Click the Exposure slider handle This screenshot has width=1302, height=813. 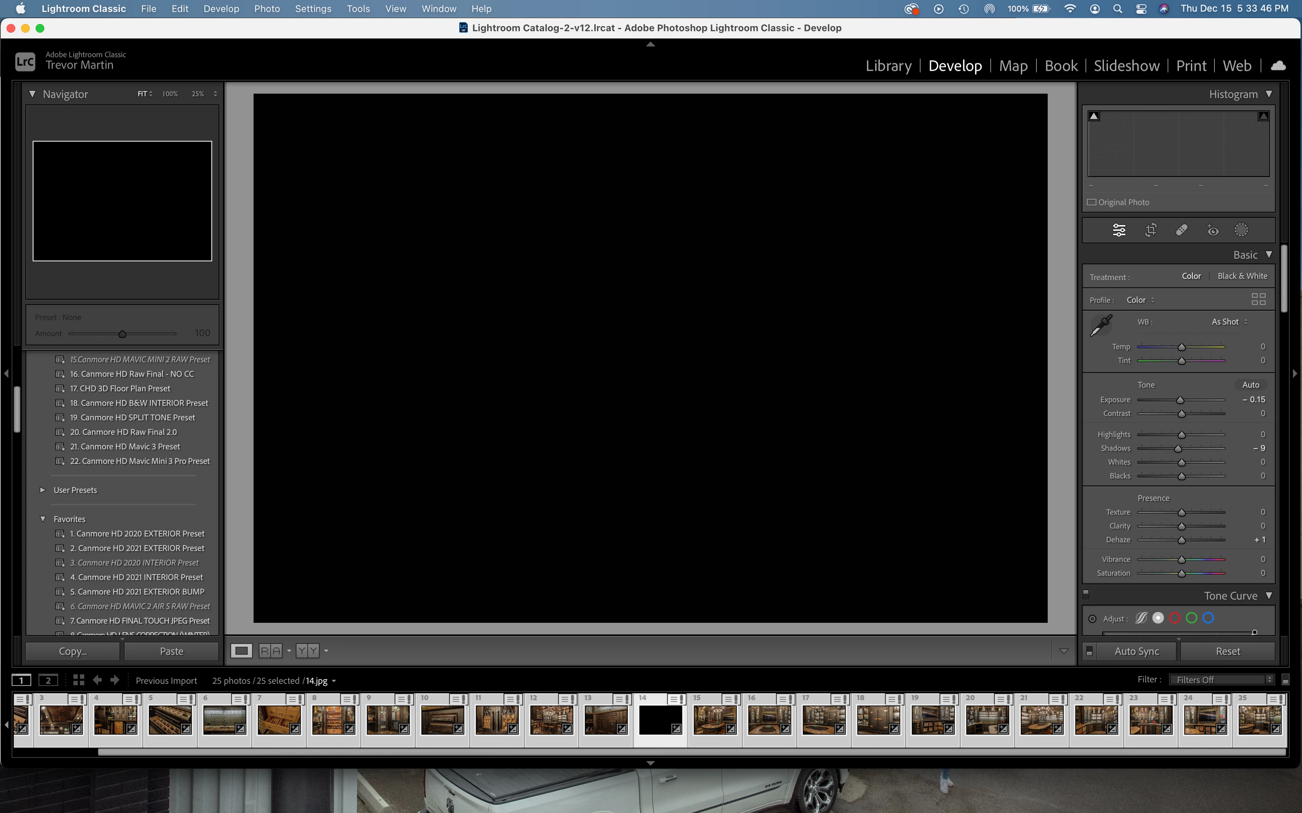pyautogui.click(x=1180, y=400)
